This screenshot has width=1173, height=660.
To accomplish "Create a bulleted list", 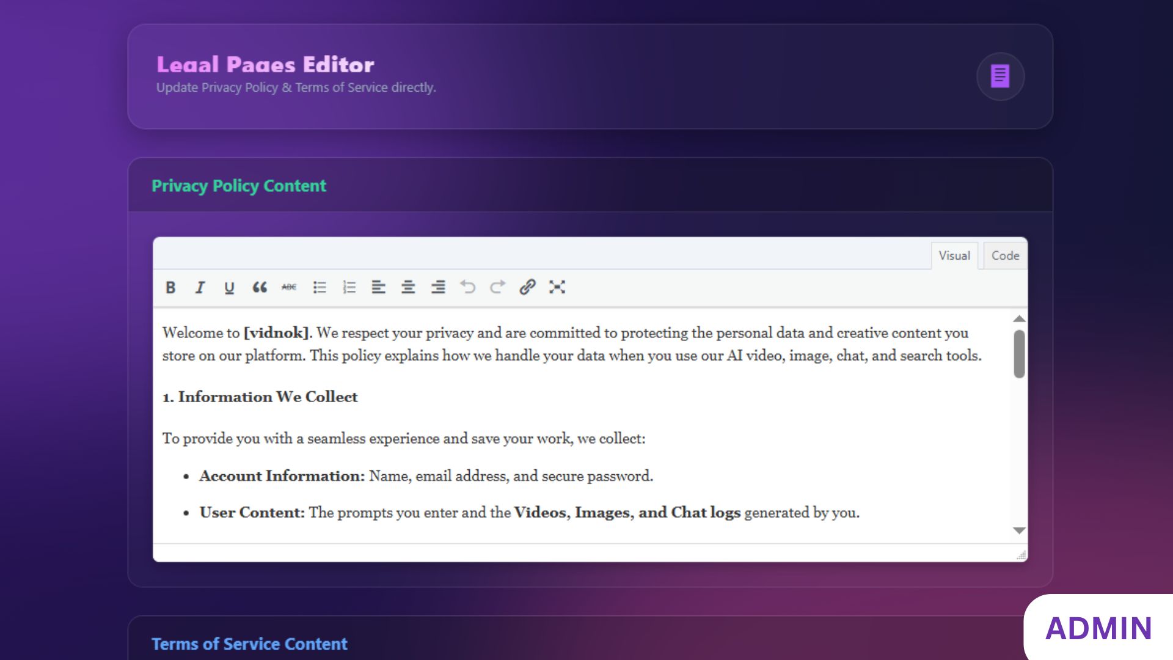I will click(x=320, y=287).
